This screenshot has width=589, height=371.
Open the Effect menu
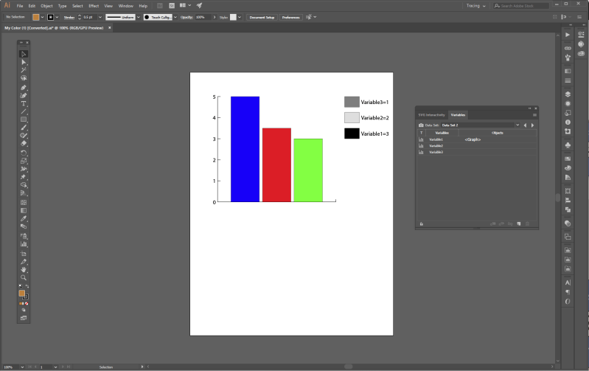coord(94,6)
